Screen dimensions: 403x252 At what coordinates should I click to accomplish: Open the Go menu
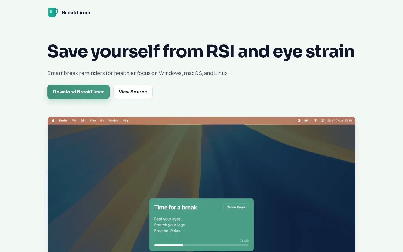tap(102, 121)
